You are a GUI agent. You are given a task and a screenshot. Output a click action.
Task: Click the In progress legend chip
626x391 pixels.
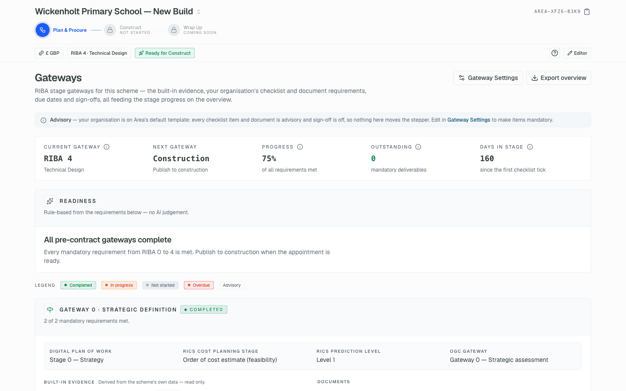pos(119,285)
